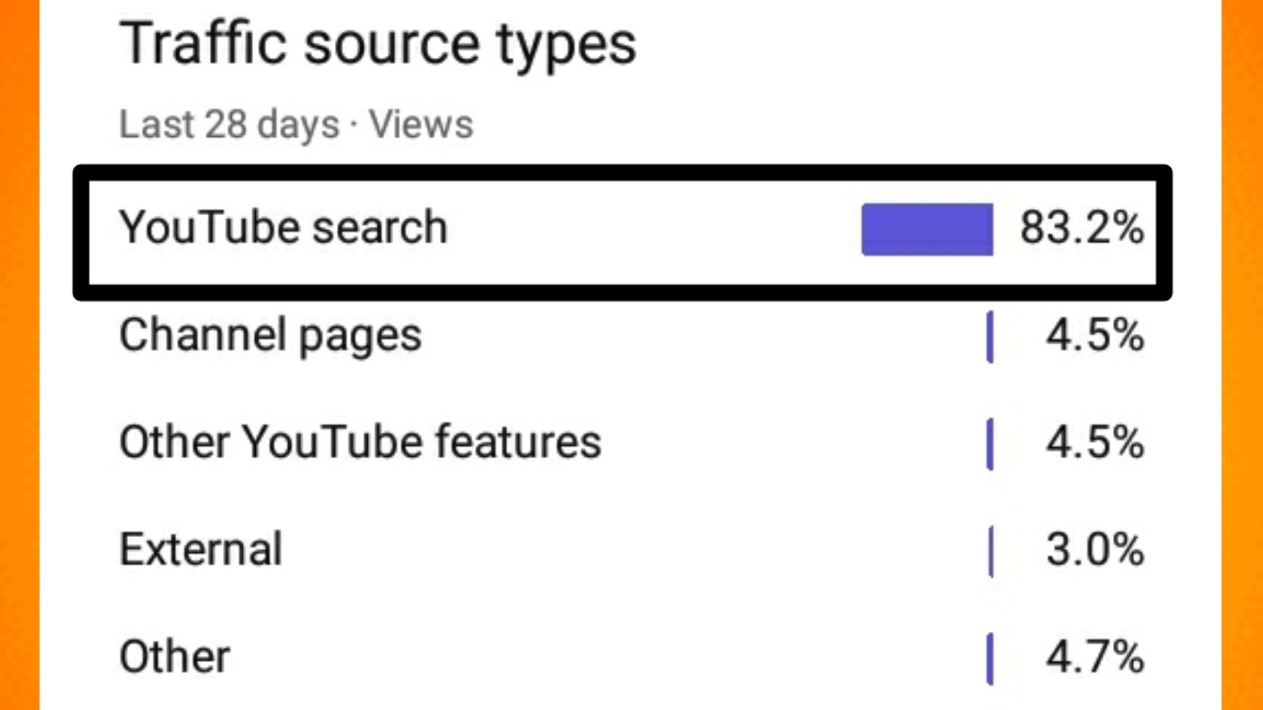Open the Other YouTube features row
1263x710 pixels.
point(631,442)
